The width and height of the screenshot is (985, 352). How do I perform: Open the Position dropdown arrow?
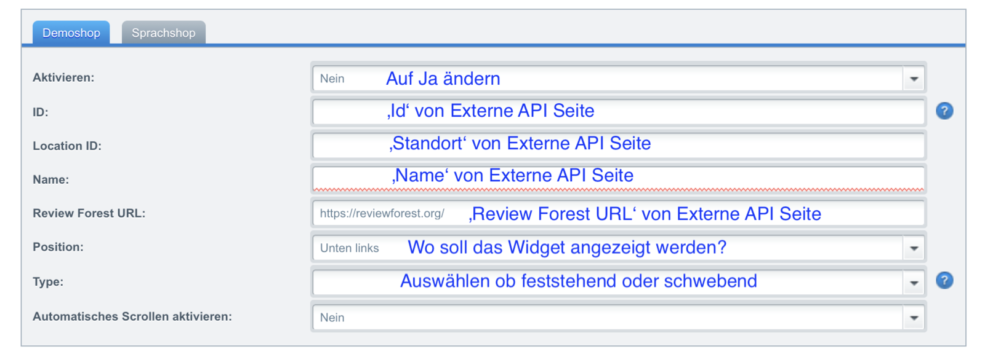tap(914, 248)
